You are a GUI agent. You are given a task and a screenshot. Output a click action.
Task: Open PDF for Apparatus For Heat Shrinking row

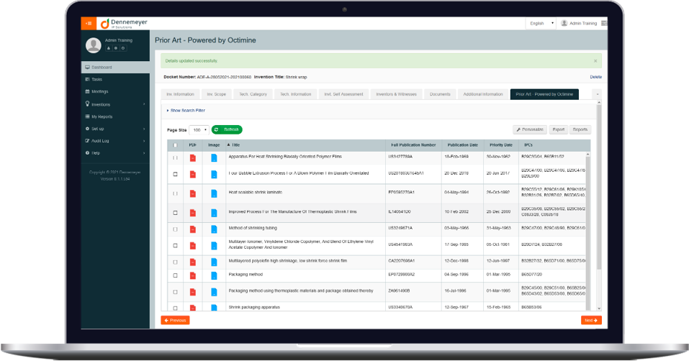[x=192, y=158]
